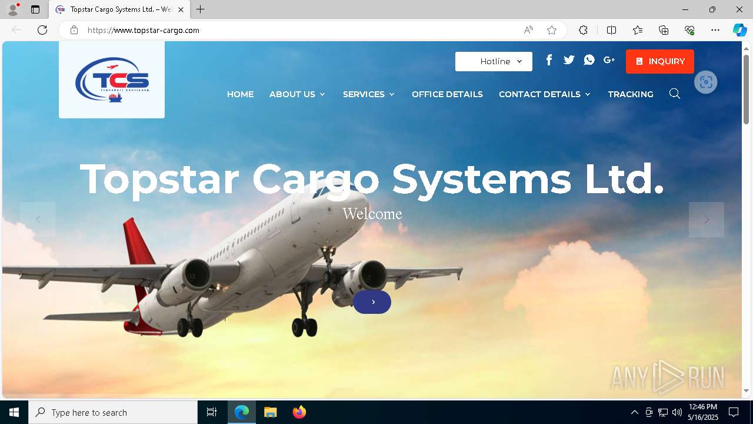The width and height of the screenshot is (753, 424).
Task: Open Browser essentials icon
Action: click(689, 30)
